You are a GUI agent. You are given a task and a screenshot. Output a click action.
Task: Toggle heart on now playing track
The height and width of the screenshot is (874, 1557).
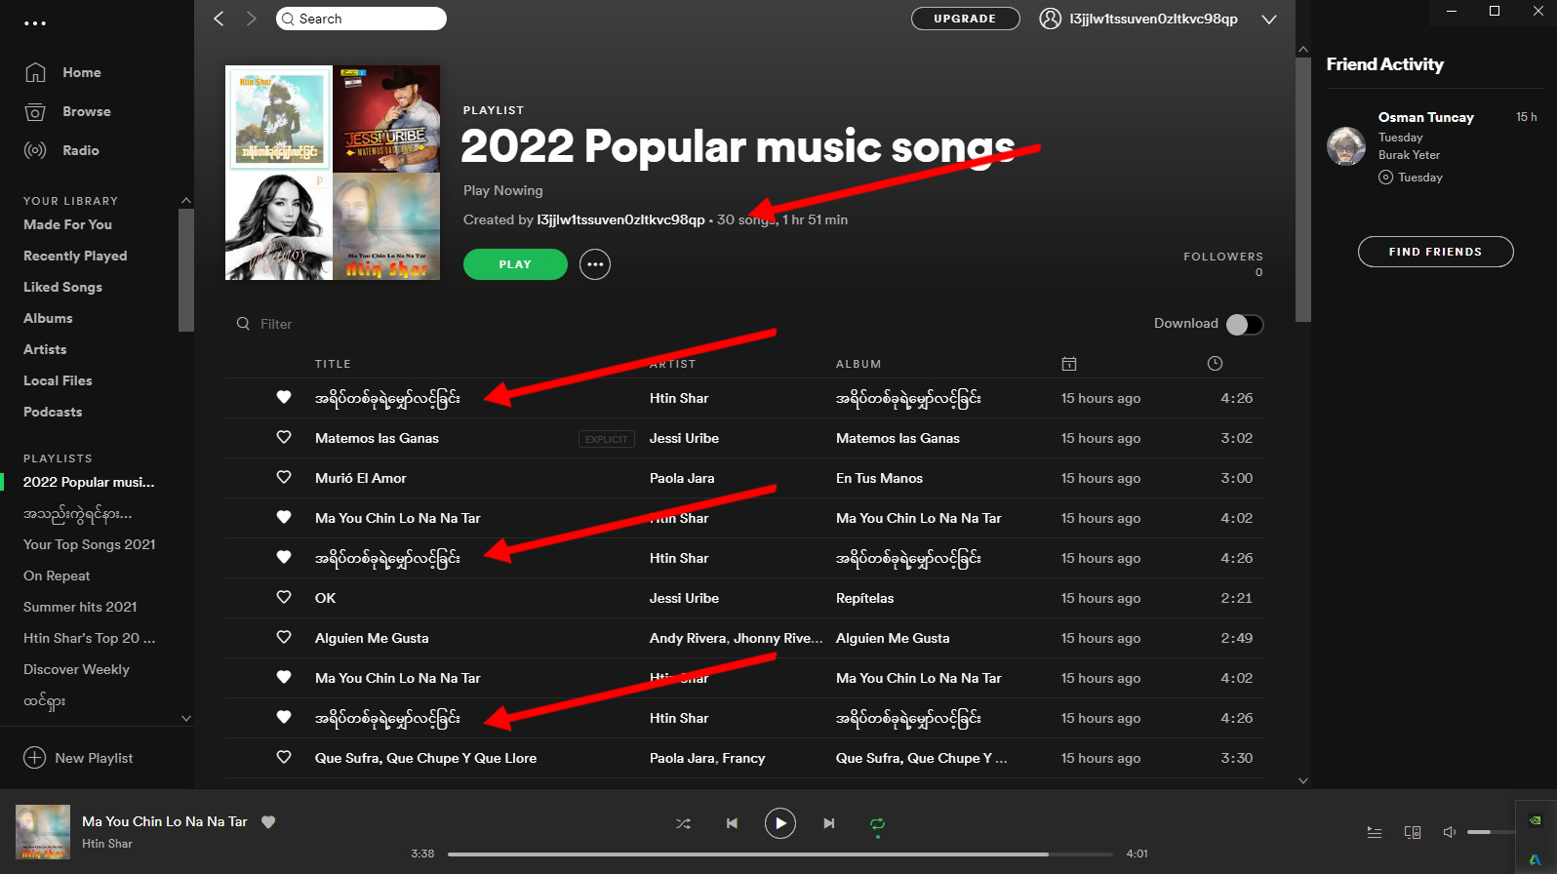click(x=268, y=822)
